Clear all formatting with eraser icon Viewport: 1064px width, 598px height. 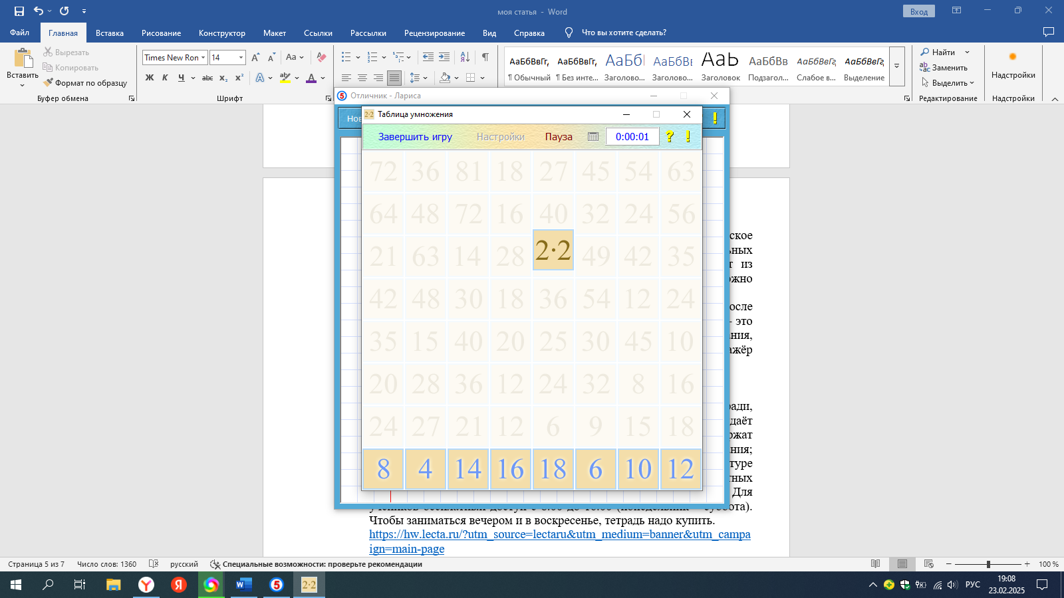(321, 57)
